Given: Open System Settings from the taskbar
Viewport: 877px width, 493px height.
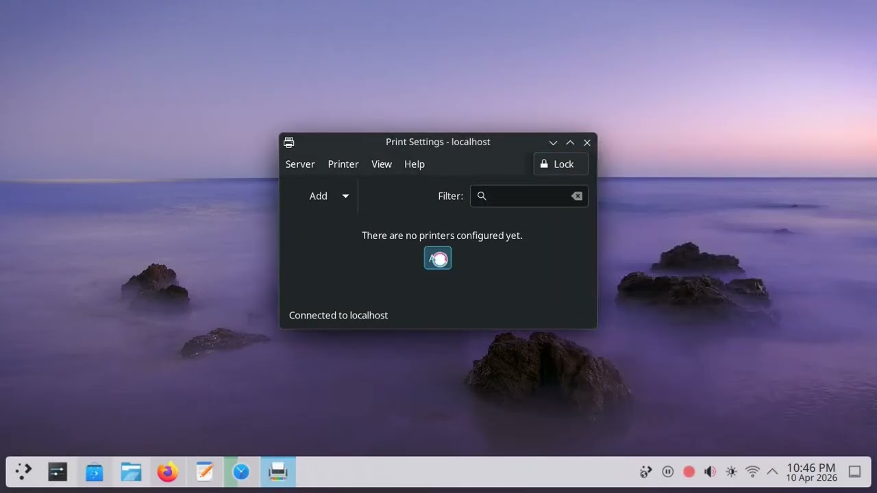Looking at the screenshot, I should pyautogui.click(x=58, y=472).
